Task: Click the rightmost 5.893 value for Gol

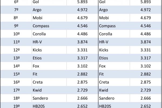Action: pos(146,2)
